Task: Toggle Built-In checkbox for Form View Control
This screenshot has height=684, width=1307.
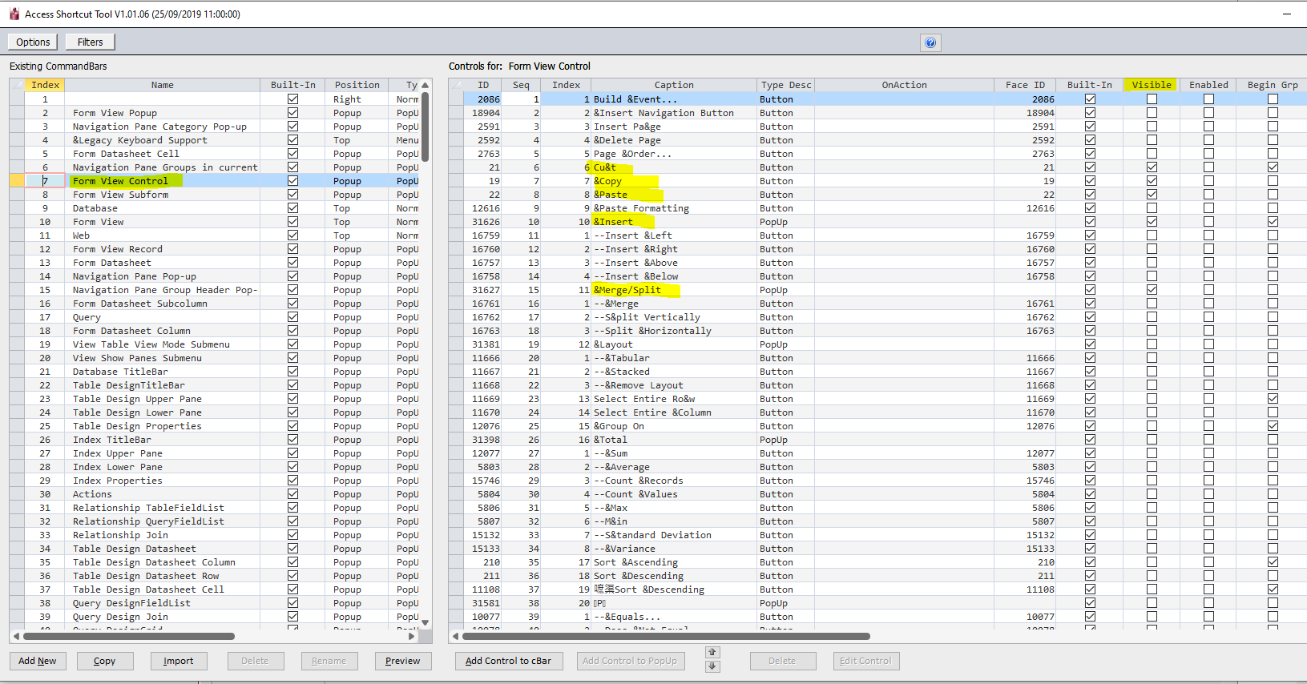Action: point(292,181)
